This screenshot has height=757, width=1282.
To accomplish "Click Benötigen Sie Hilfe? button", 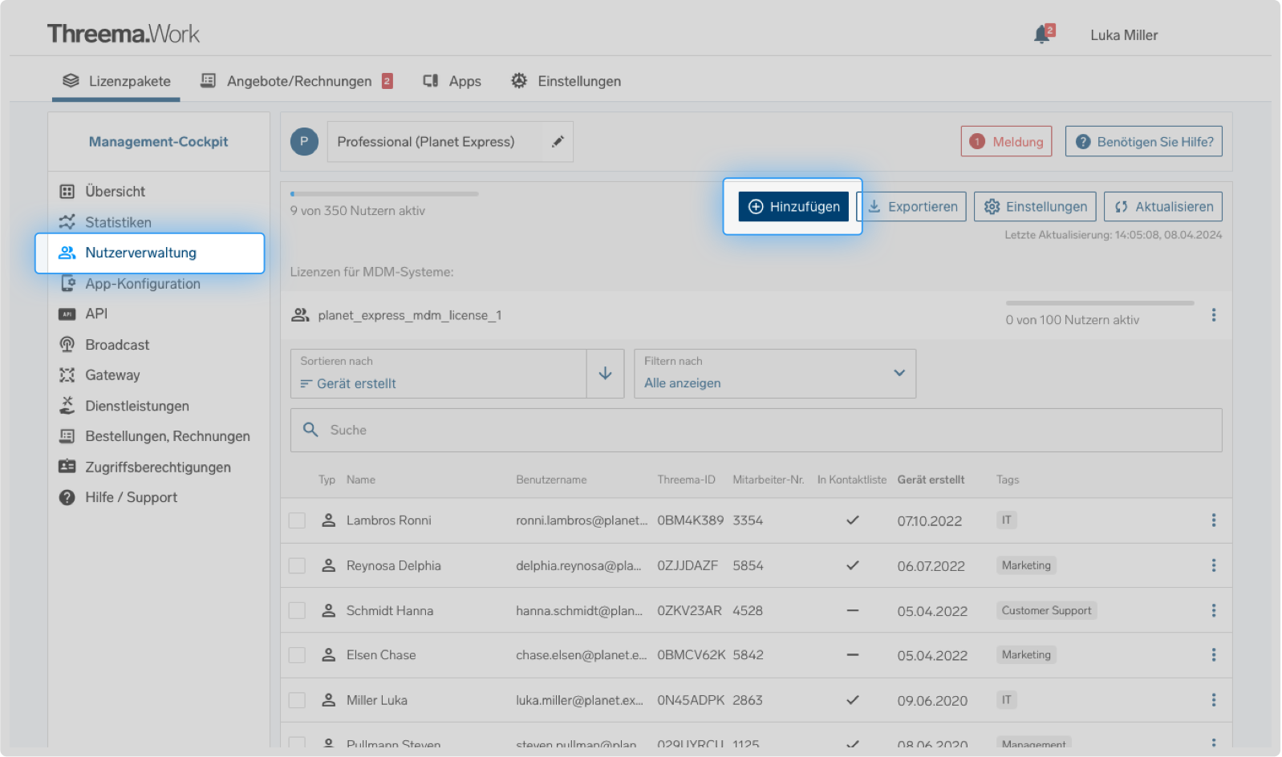I will point(1144,142).
